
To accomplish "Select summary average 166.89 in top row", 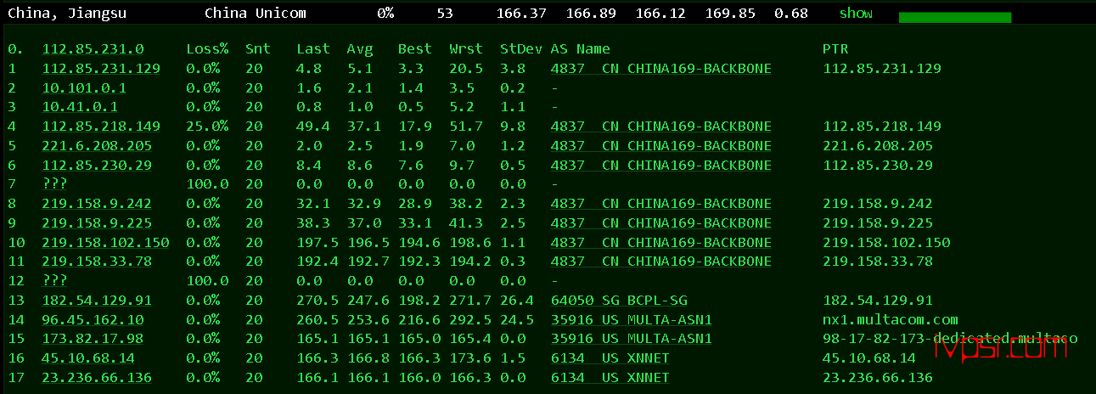I will click(x=590, y=14).
